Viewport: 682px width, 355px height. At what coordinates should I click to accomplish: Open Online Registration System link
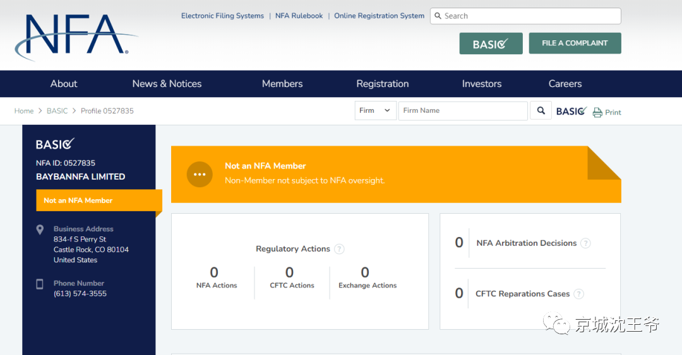[380, 16]
